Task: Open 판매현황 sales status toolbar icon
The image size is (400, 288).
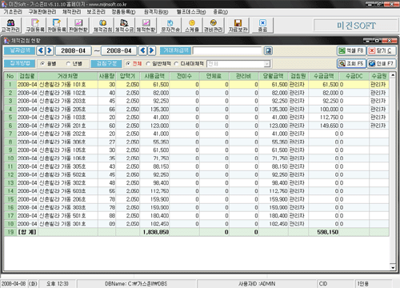Action: point(78,26)
